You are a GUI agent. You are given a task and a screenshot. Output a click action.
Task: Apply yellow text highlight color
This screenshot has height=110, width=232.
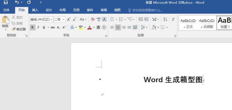(81, 27)
